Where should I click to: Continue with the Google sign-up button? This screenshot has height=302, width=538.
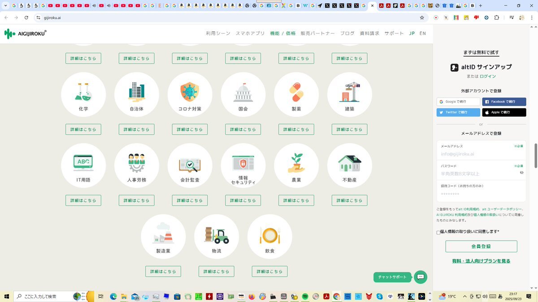coord(458,102)
